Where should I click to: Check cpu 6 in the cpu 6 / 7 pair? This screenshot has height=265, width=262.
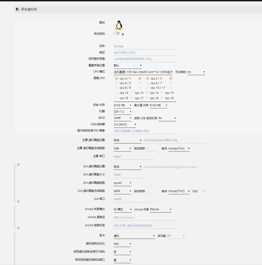point(148,83)
